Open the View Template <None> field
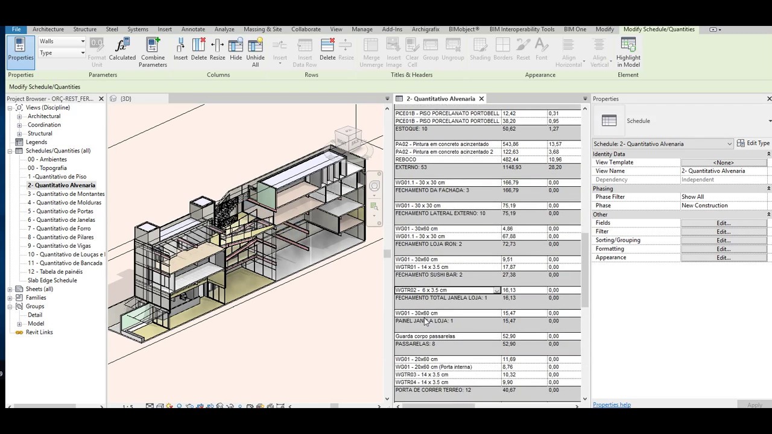The image size is (772, 434). (723, 163)
